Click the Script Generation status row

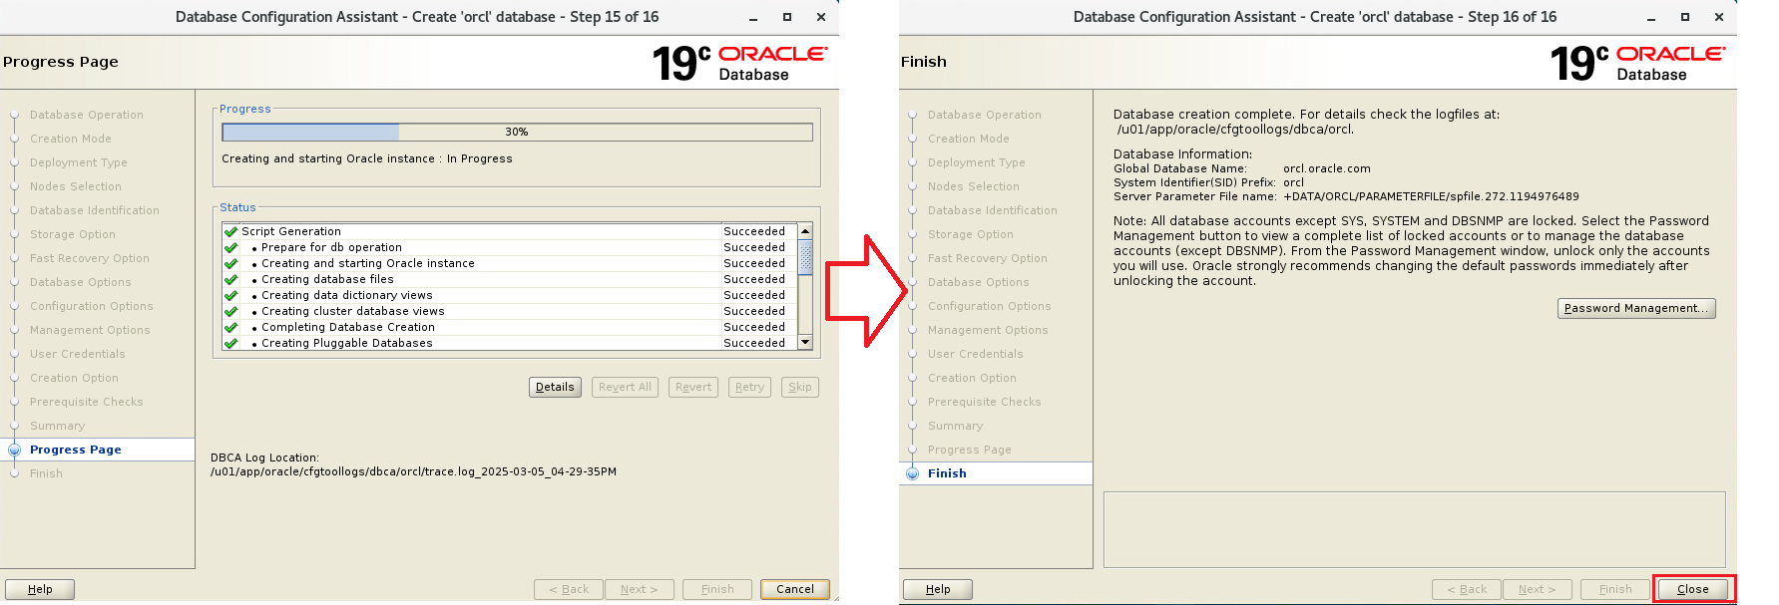click(510, 231)
